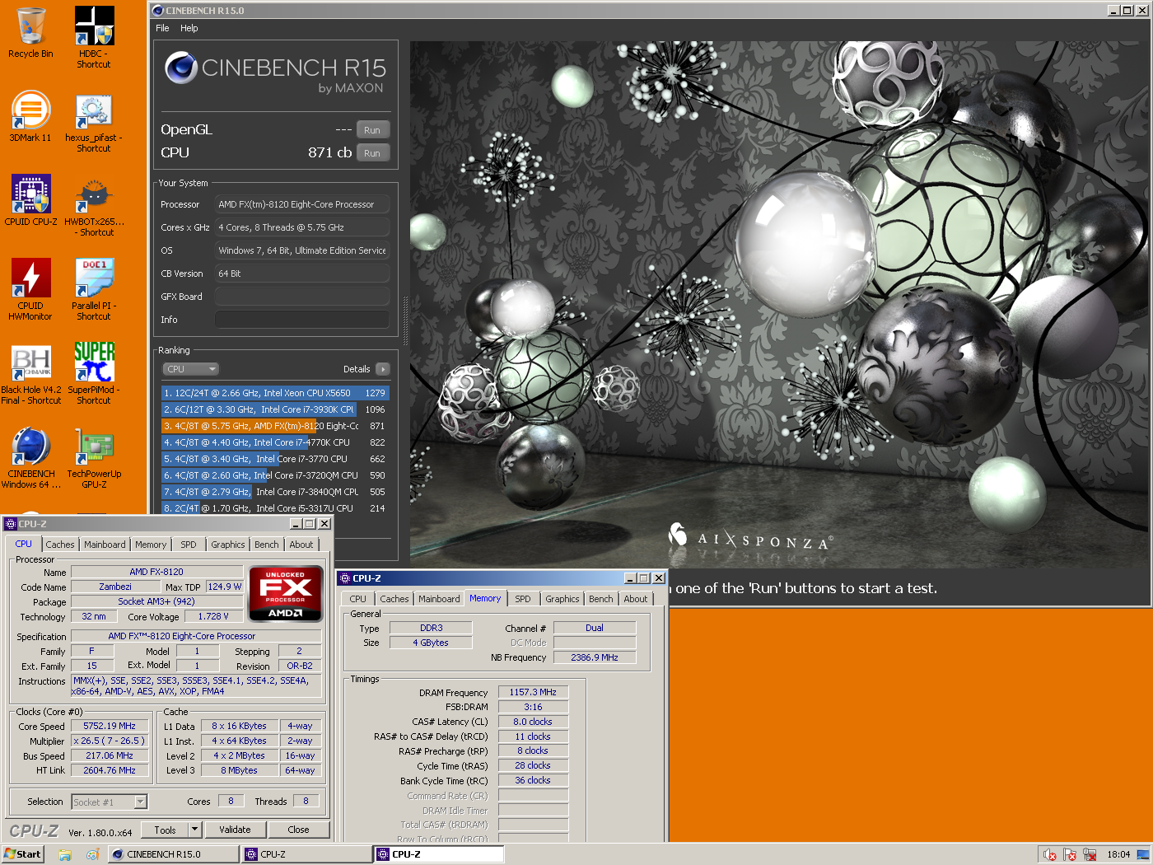The image size is (1153, 865).
Task: Switch to Caches tab in left CPU-Z
Action: tap(60, 545)
